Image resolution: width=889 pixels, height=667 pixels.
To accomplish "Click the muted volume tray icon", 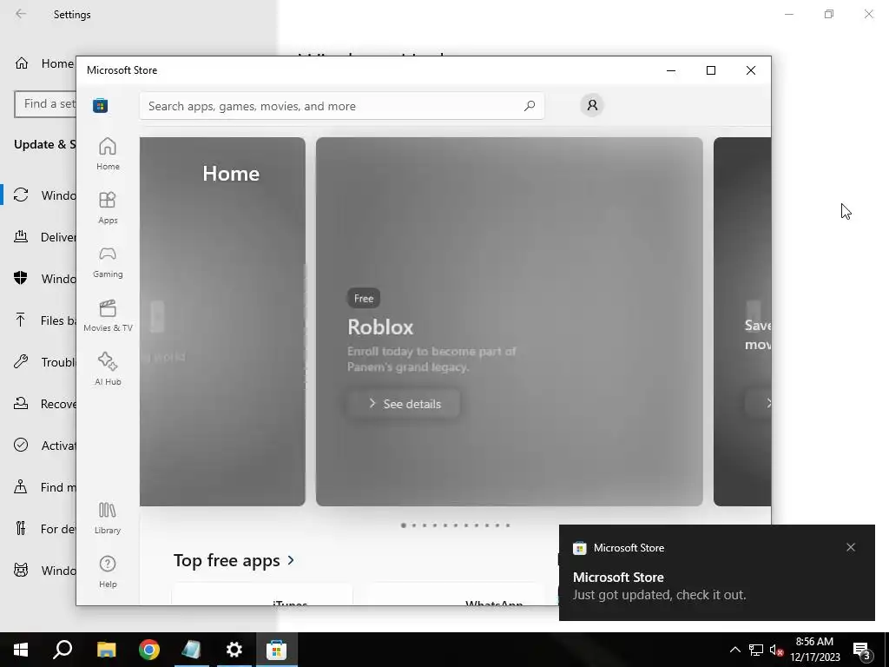I will [x=777, y=650].
